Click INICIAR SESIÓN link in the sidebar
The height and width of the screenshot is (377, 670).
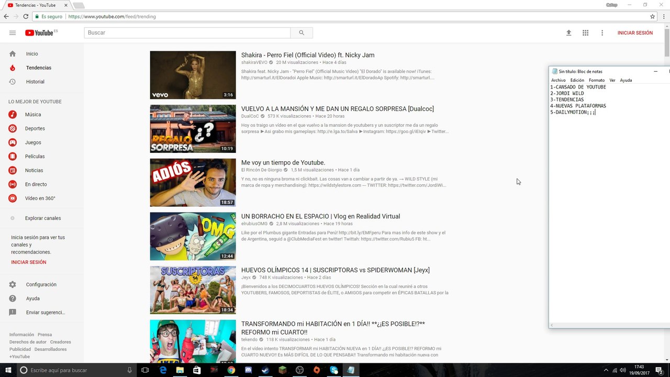29,262
